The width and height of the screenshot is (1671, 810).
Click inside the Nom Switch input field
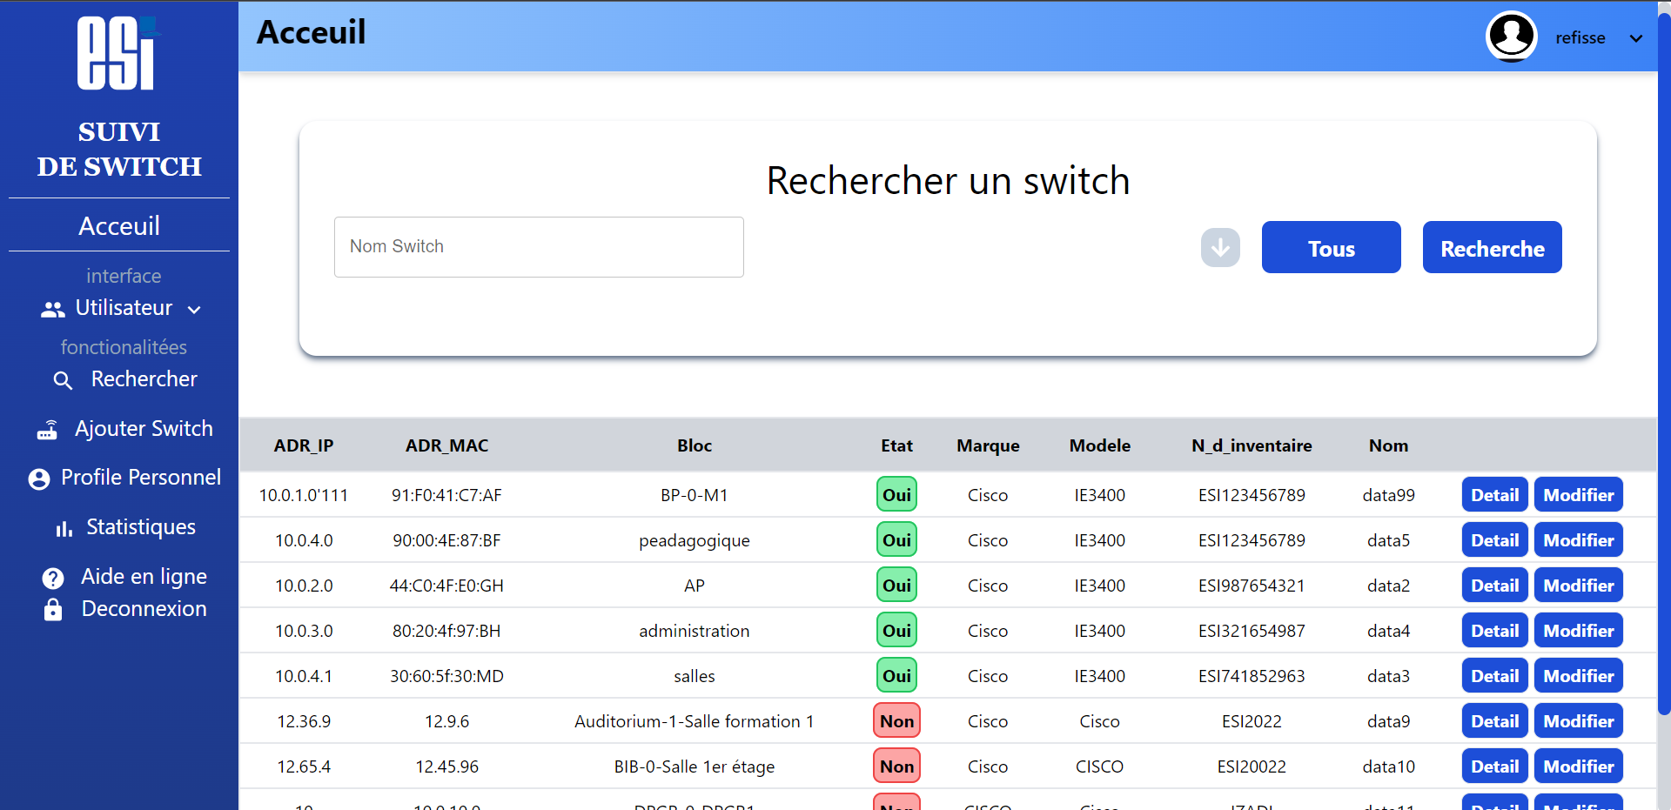538,246
